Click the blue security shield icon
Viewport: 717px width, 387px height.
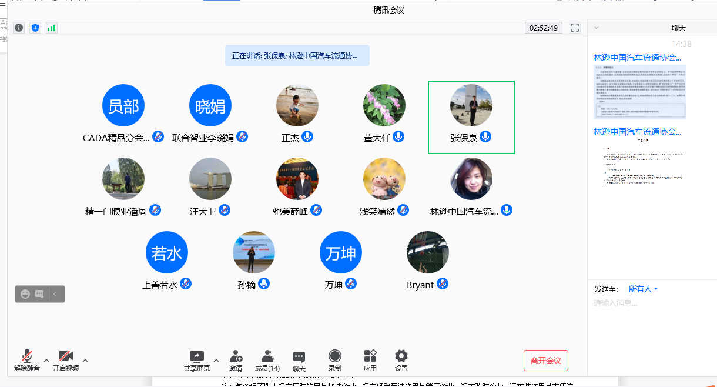pyautogui.click(x=35, y=28)
